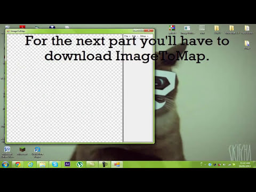Open Internet Explorer from the taskbar
Viewport: 256px width, 192px height.
[x=30, y=164]
